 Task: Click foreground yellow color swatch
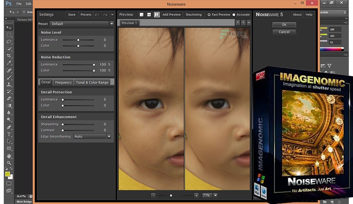click(x=8, y=174)
